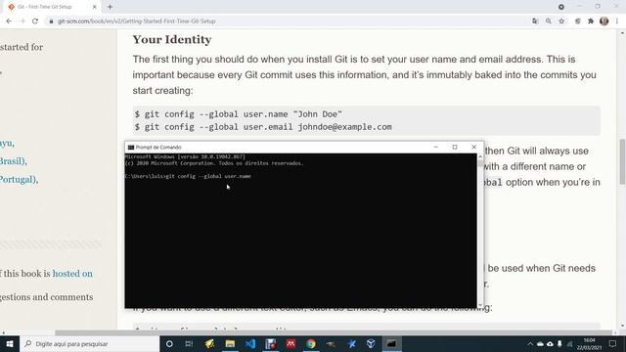Click the Prompt de Comando title bar icon
This screenshot has width=626, height=352.
(130, 148)
